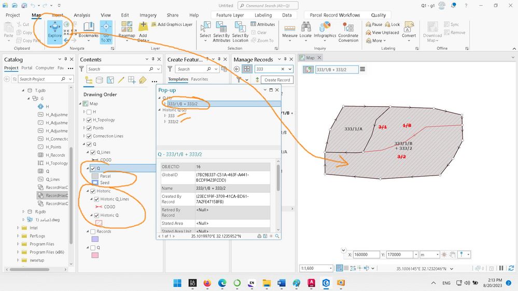Screen dimensions: 518x291
Task: Open AutoCAD from the taskbar
Action: (311, 283)
